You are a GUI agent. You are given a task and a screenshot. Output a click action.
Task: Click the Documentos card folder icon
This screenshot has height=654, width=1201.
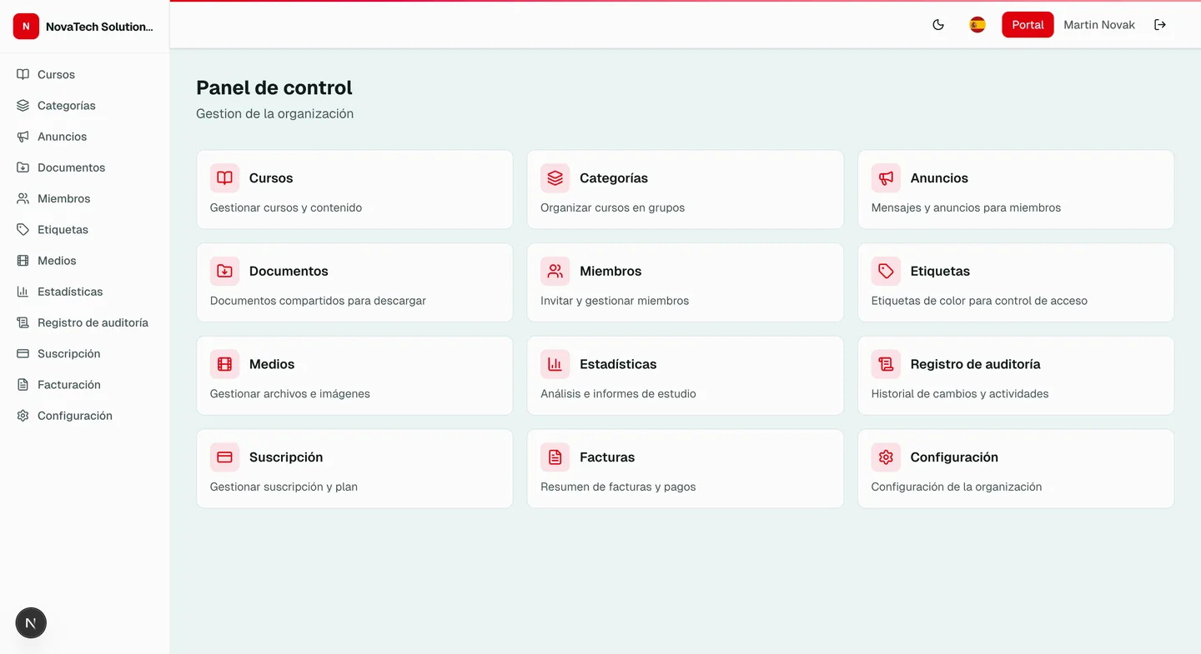click(224, 272)
